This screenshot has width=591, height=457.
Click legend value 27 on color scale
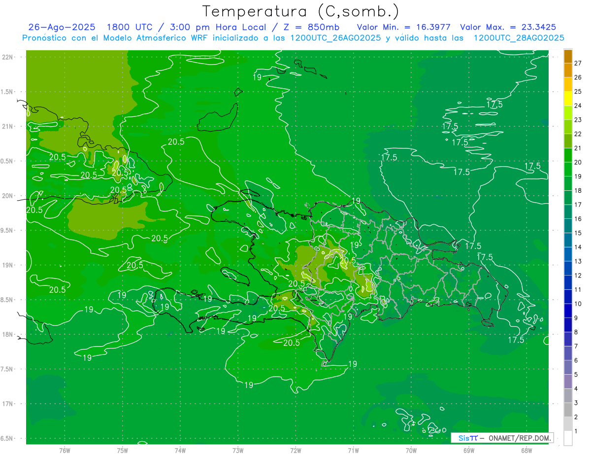coord(578,63)
